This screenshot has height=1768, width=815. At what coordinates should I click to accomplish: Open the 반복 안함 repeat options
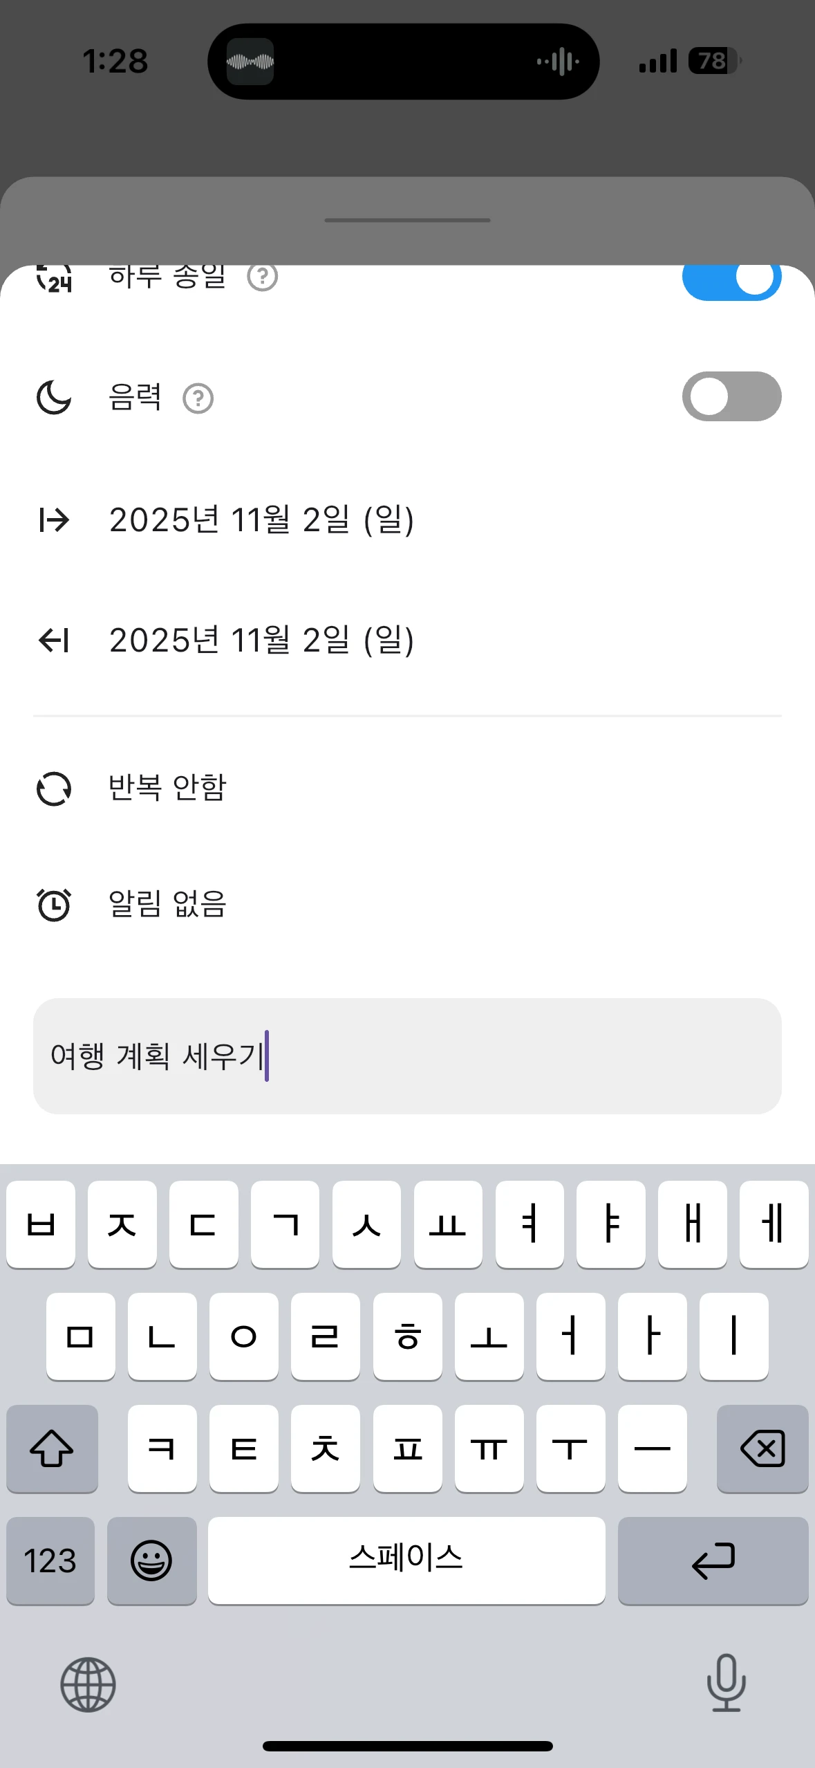pyautogui.click(x=167, y=788)
